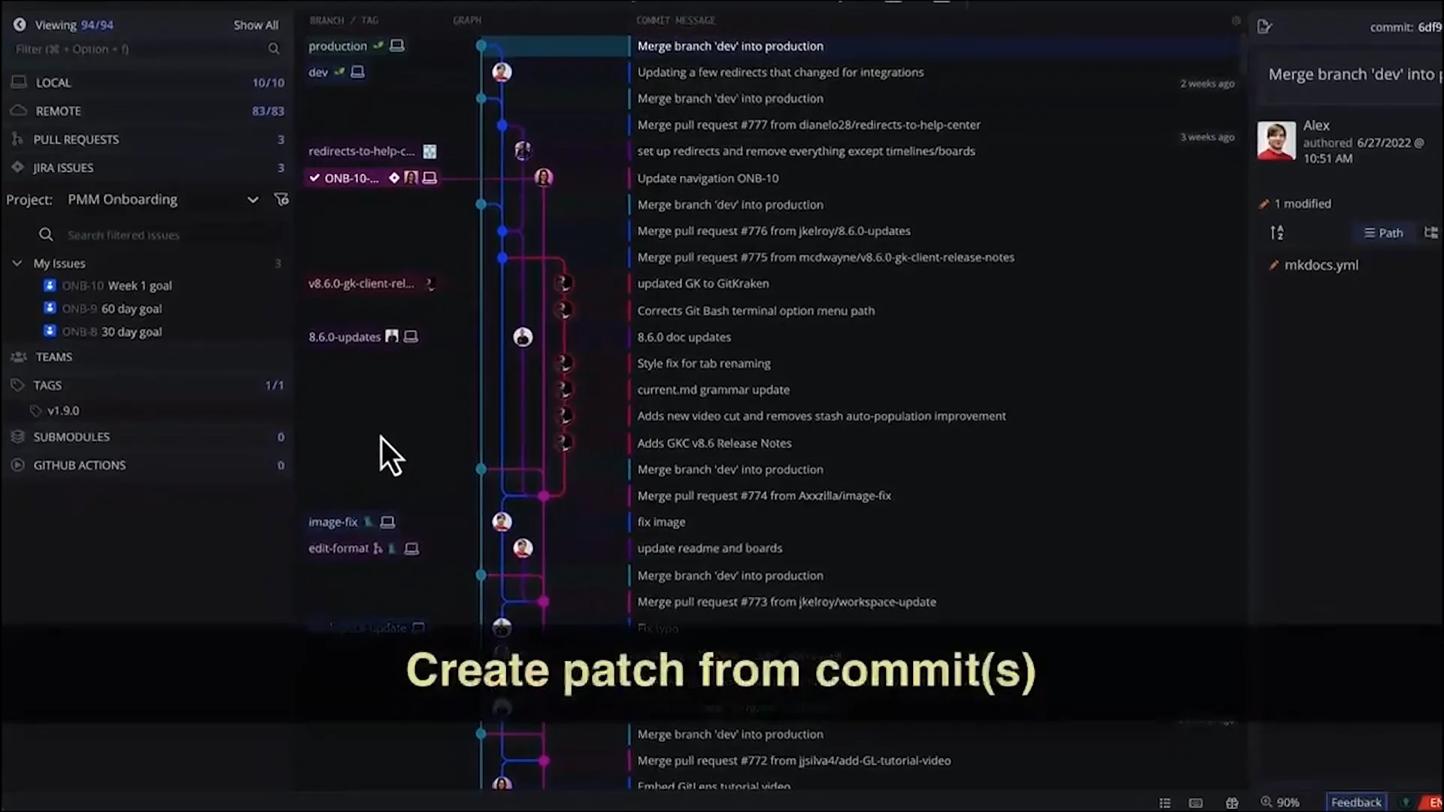Open the PULL REQUESTS section
The image size is (1444, 812).
[75, 140]
